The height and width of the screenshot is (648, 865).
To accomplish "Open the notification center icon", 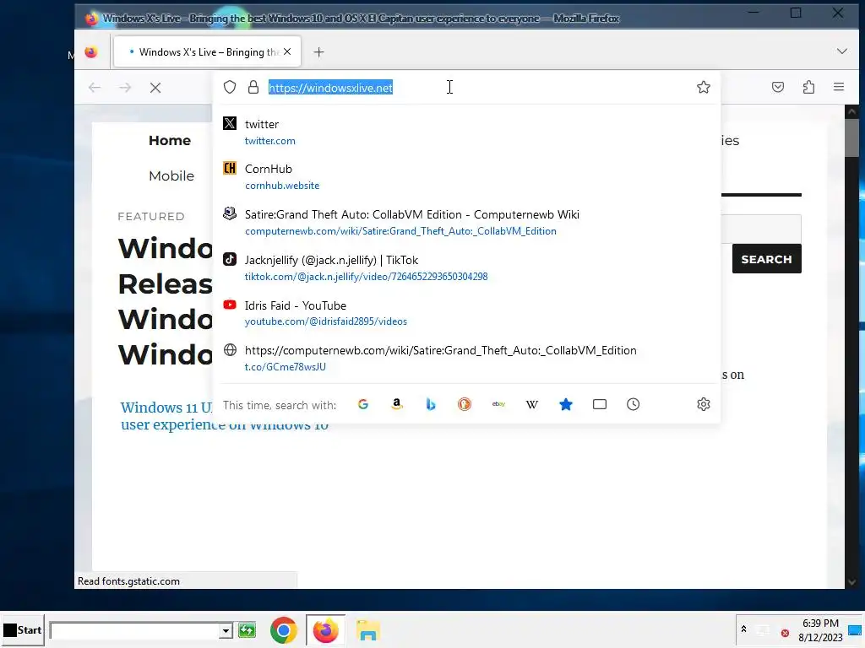I will tap(856, 629).
